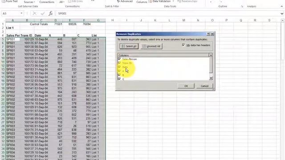Toggle 'My data has headers' checkbox
This screenshot has height=160, width=285.
point(183,45)
